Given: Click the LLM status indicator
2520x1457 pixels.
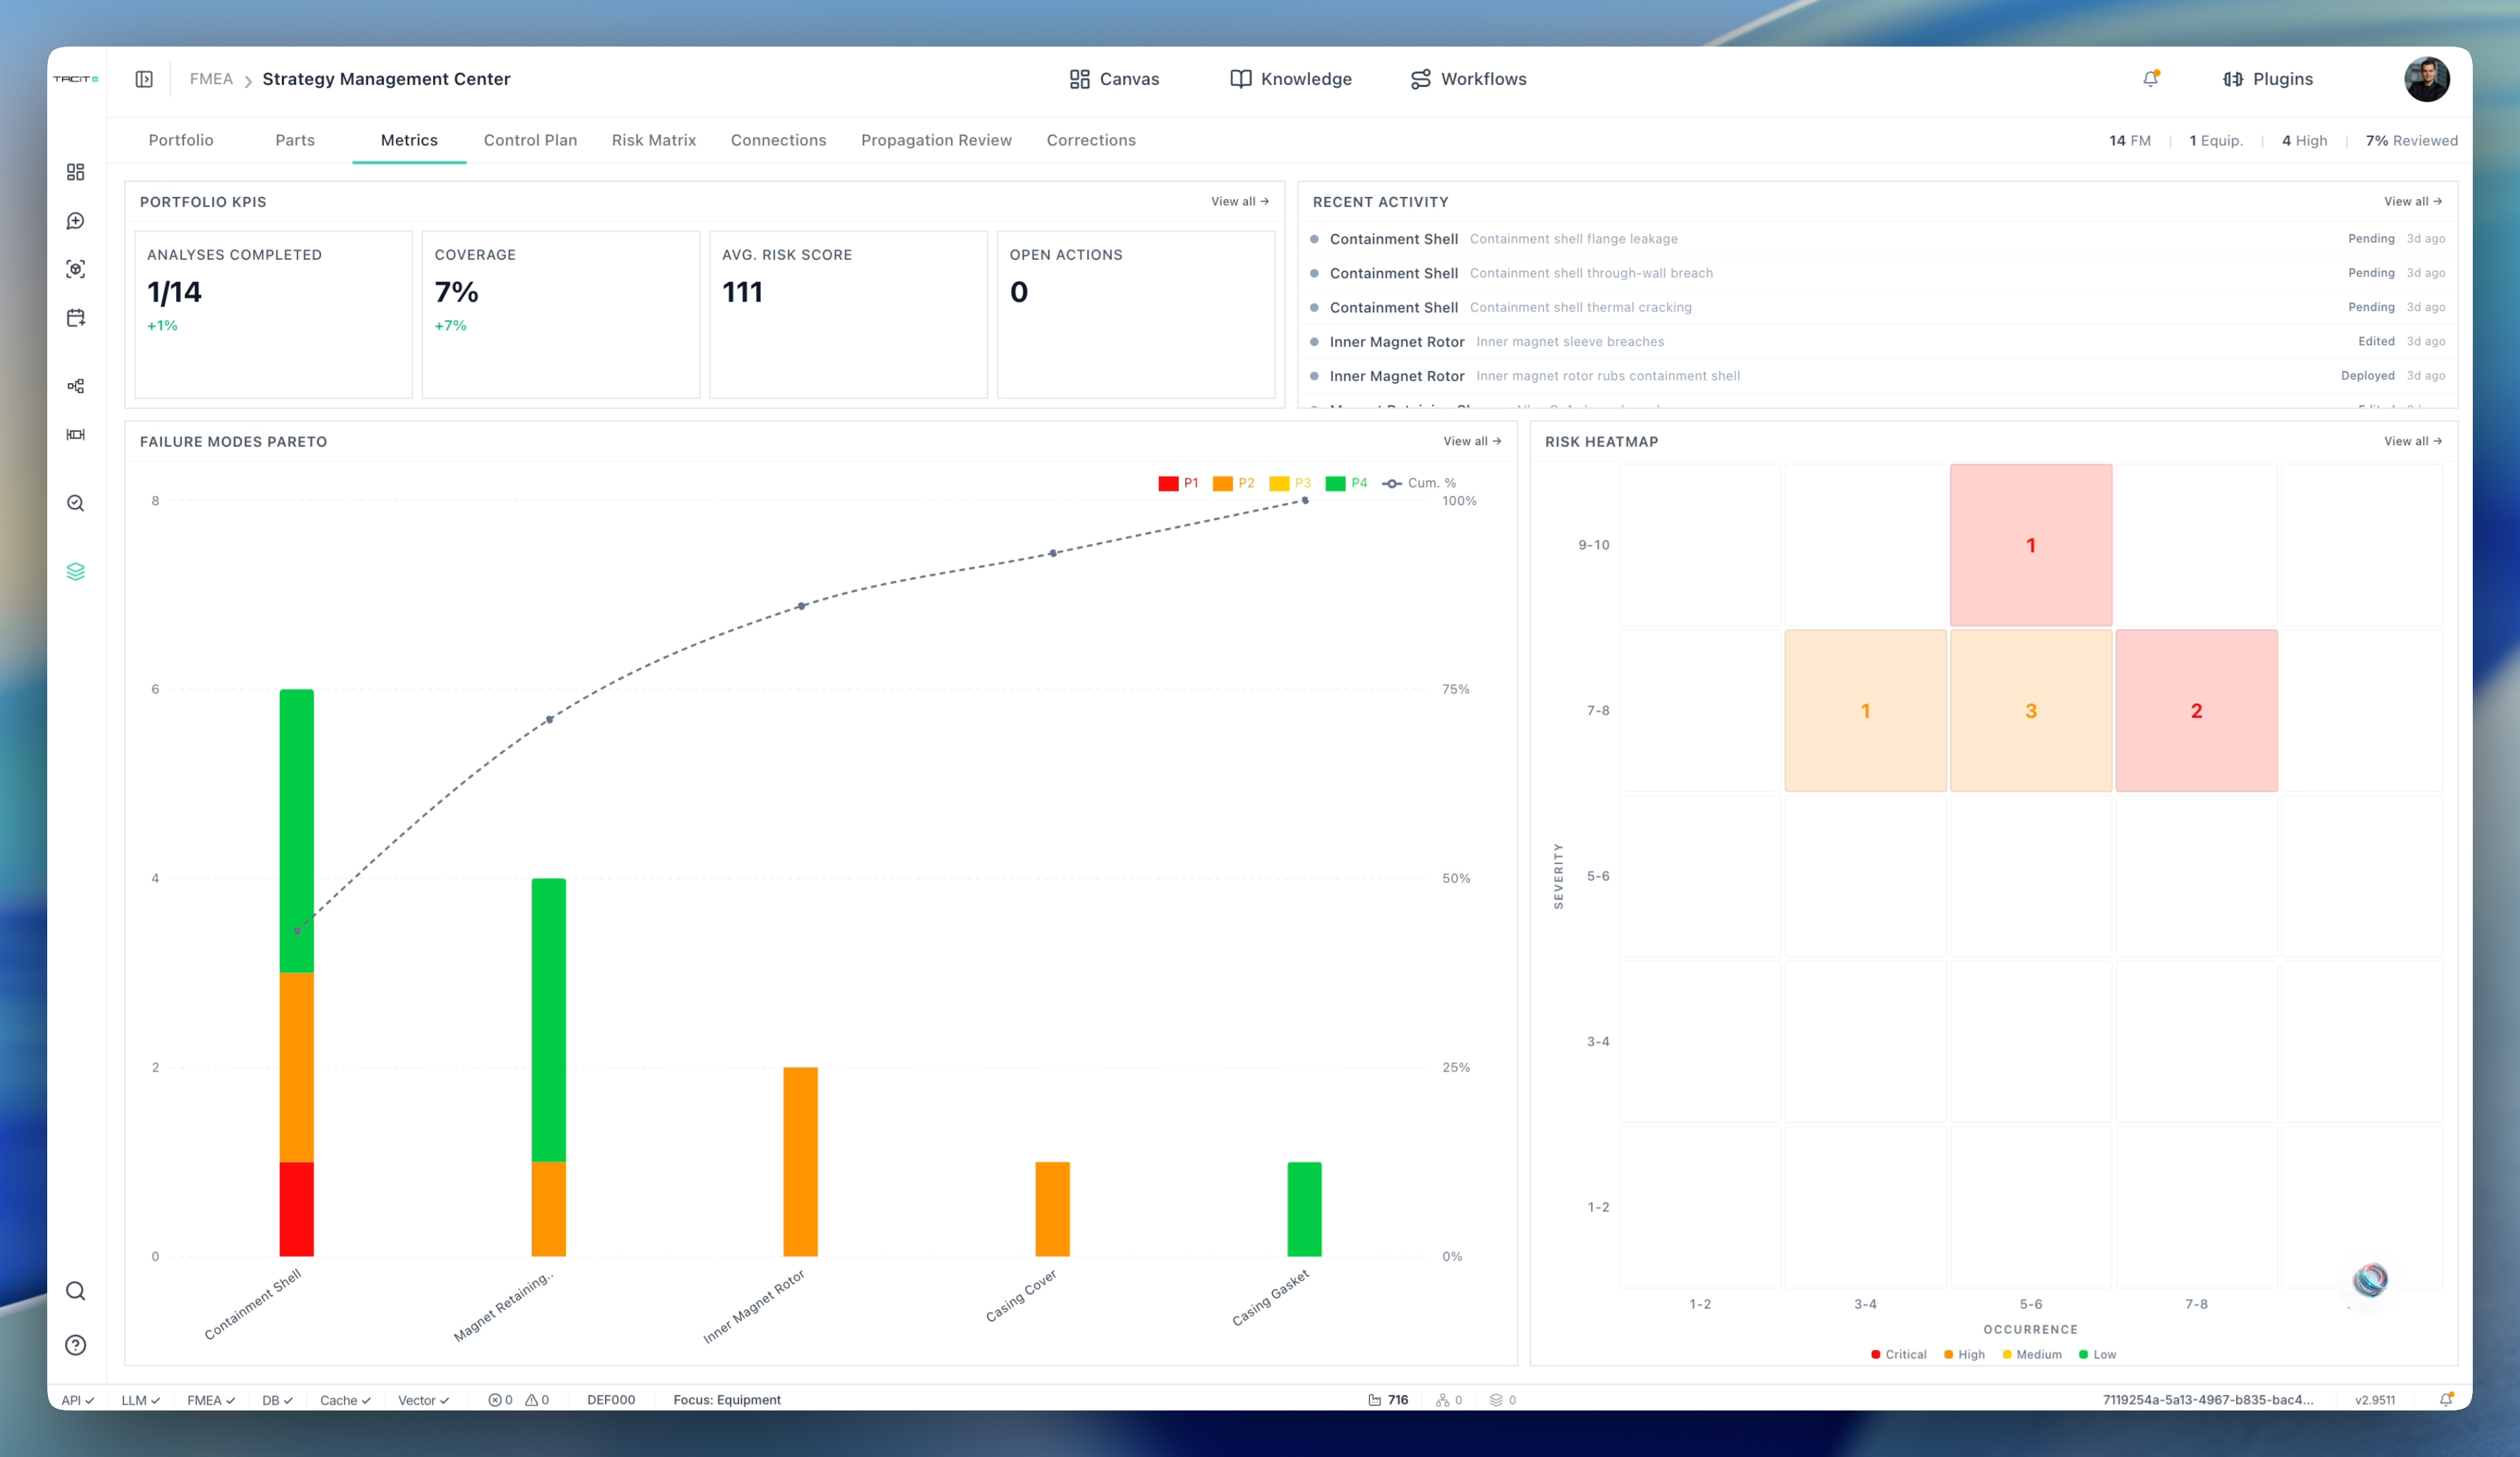Looking at the screenshot, I should point(140,1400).
